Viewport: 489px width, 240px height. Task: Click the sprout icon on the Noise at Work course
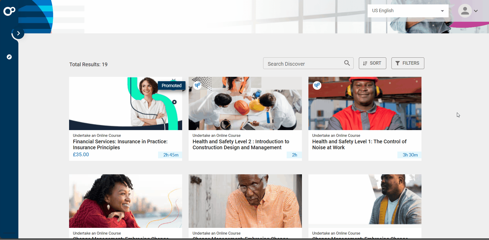(317, 85)
